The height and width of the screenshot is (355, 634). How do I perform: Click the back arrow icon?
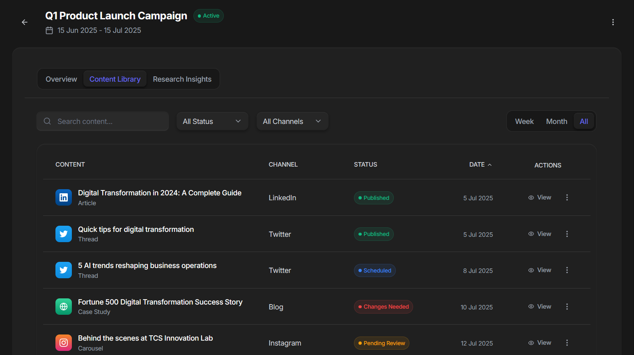pyautogui.click(x=25, y=22)
